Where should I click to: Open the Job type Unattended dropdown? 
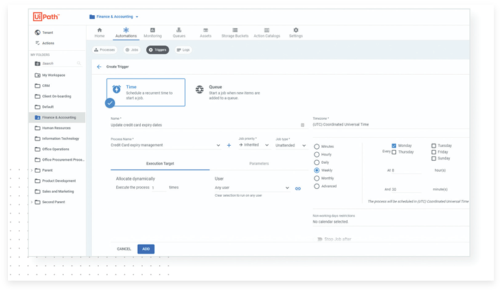click(290, 145)
